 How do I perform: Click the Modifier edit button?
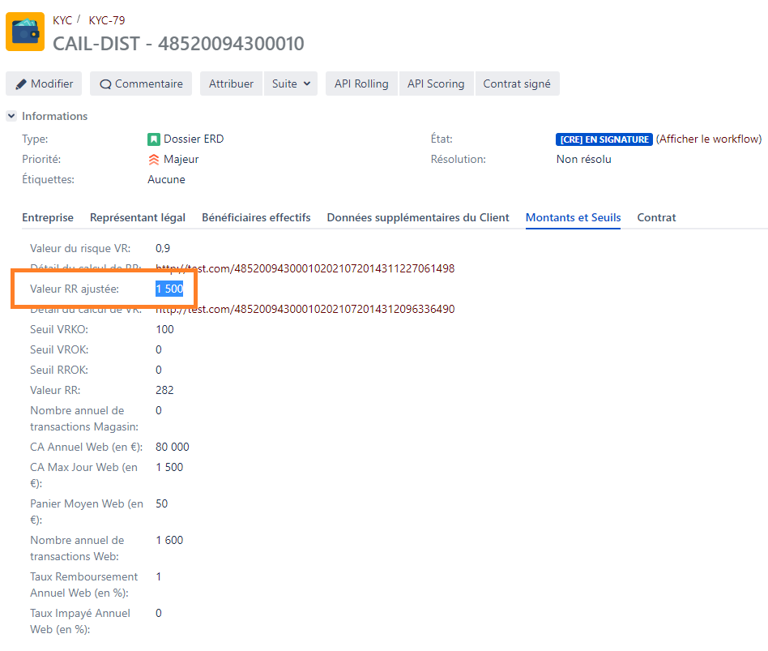click(x=45, y=84)
